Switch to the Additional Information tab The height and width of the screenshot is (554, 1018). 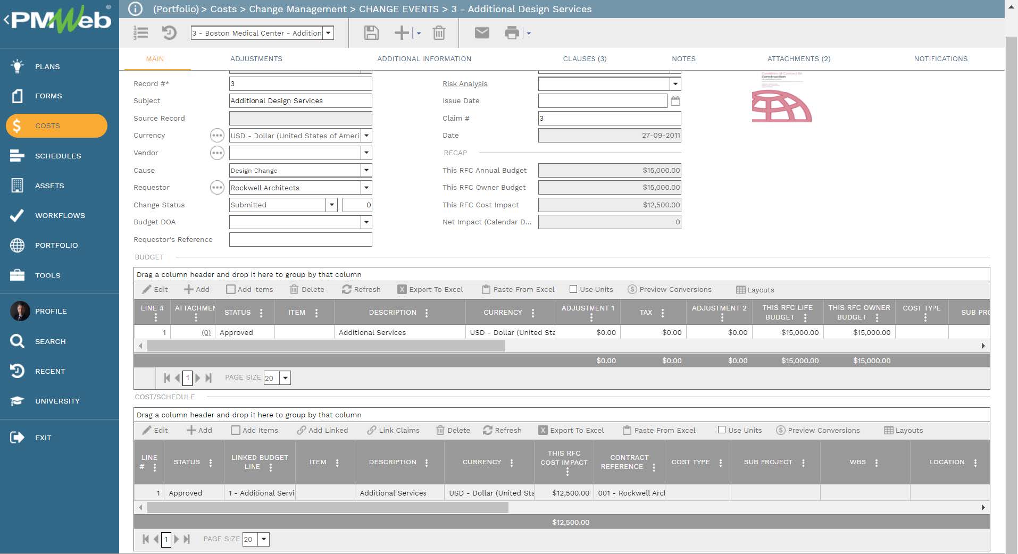[x=424, y=58]
